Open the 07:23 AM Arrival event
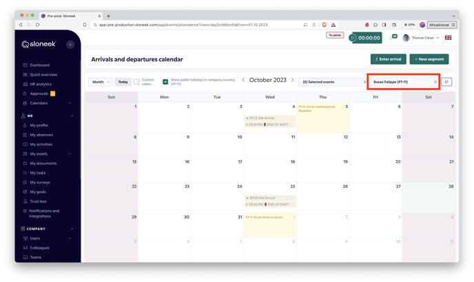 point(270,118)
